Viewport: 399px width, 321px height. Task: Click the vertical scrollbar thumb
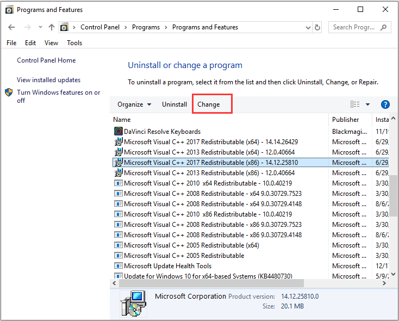point(394,196)
